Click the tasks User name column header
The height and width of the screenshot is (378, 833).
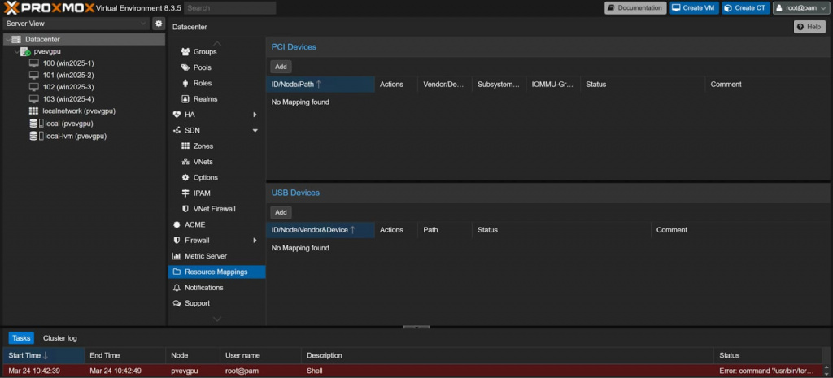click(x=260, y=355)
